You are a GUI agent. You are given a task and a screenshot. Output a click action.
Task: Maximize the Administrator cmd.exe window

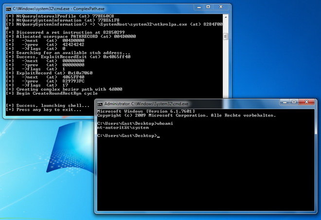tap(294, 102)
